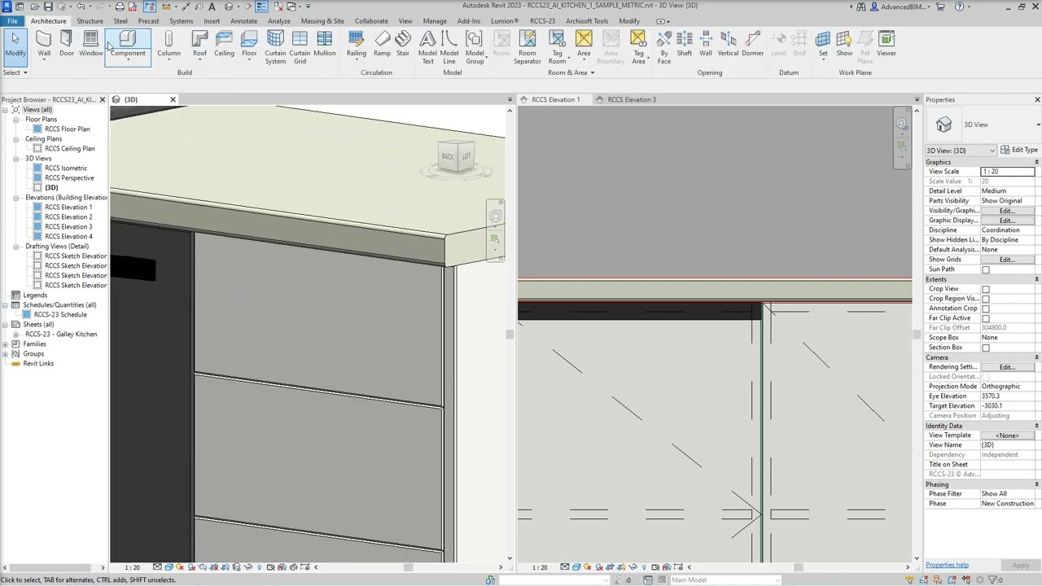Pick the Door tool
1042x586 pixels.
pyautogui.click(x=67, y=45)
